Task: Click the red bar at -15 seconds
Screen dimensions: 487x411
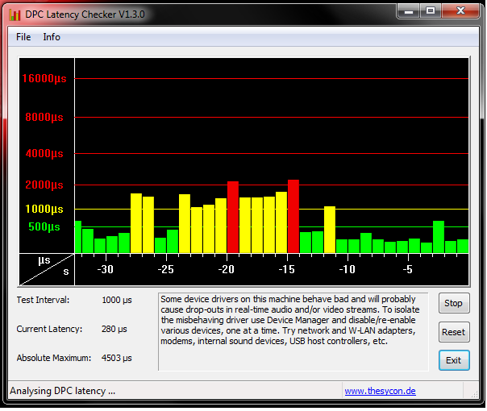Action: point(293,216)
